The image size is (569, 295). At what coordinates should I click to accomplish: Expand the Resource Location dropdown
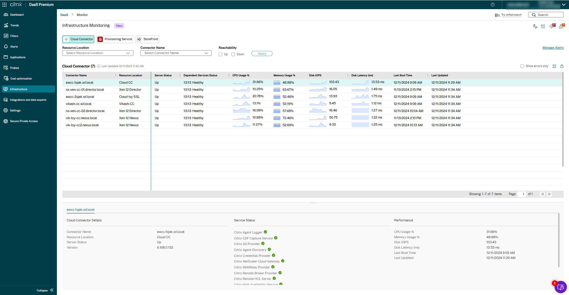pyautogui.click(x=98, y=53)
